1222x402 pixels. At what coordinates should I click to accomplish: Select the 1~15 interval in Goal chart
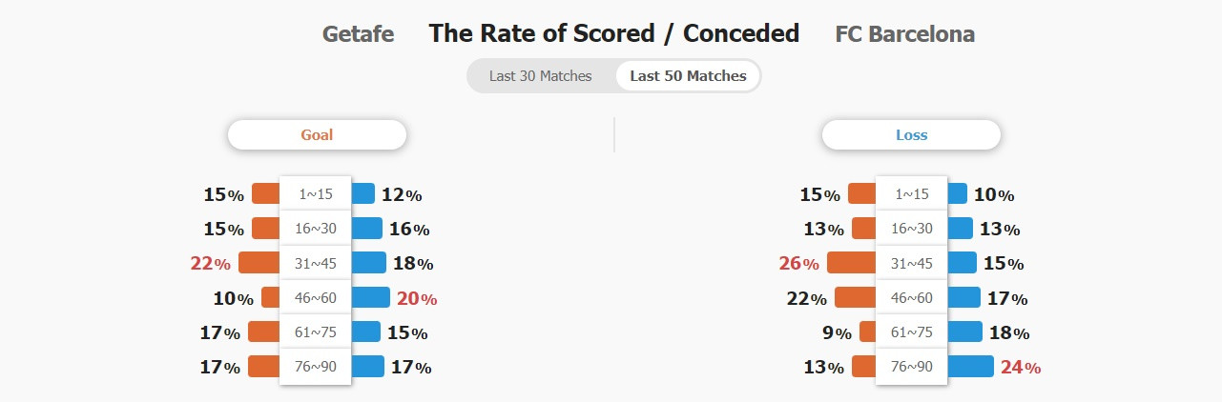(x=316, y=194)
